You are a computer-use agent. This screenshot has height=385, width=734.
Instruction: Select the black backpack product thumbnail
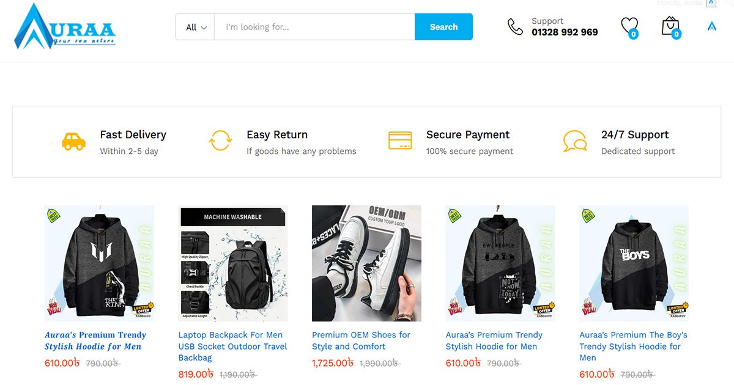coord(233,263)
